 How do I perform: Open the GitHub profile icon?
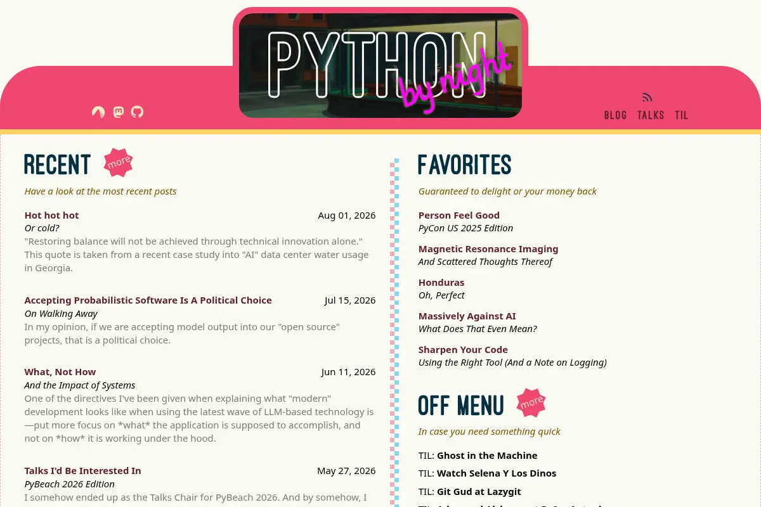click(137, 112)
